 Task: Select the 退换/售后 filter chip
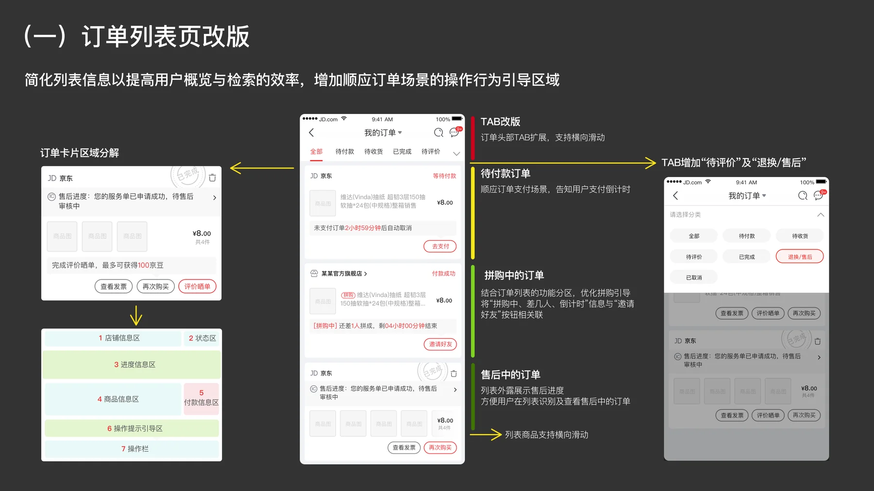800,256
